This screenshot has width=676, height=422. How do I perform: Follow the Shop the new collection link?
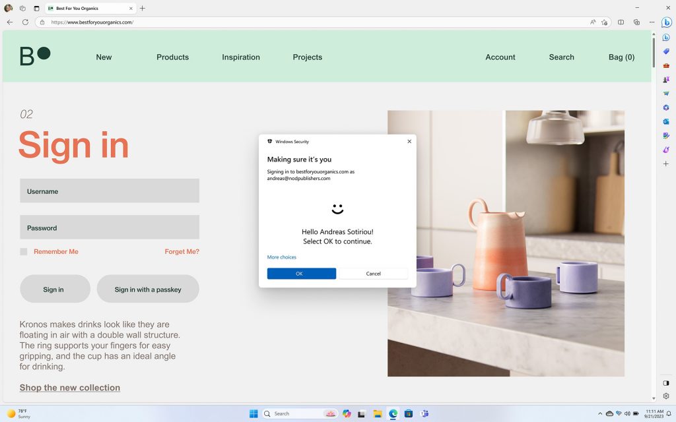click(x=69, y=387)
